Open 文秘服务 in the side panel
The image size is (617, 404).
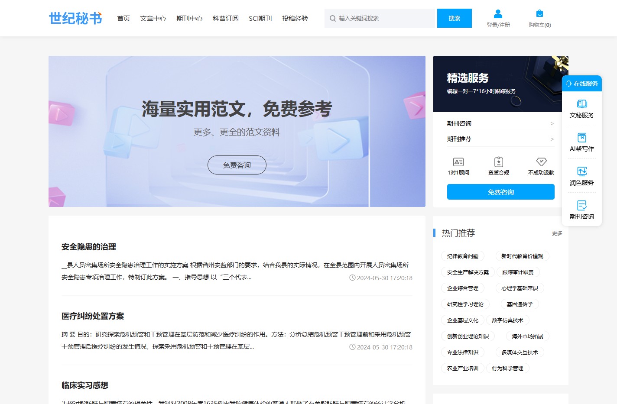coord(582,109)
